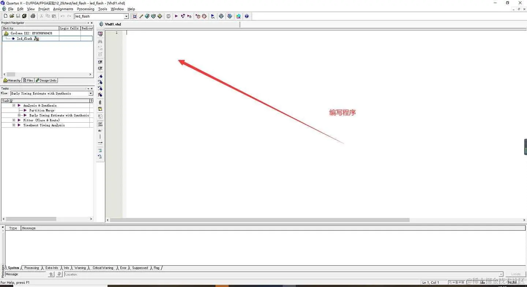Collapse the Tasks panel using arrow button

coord(88,88)
